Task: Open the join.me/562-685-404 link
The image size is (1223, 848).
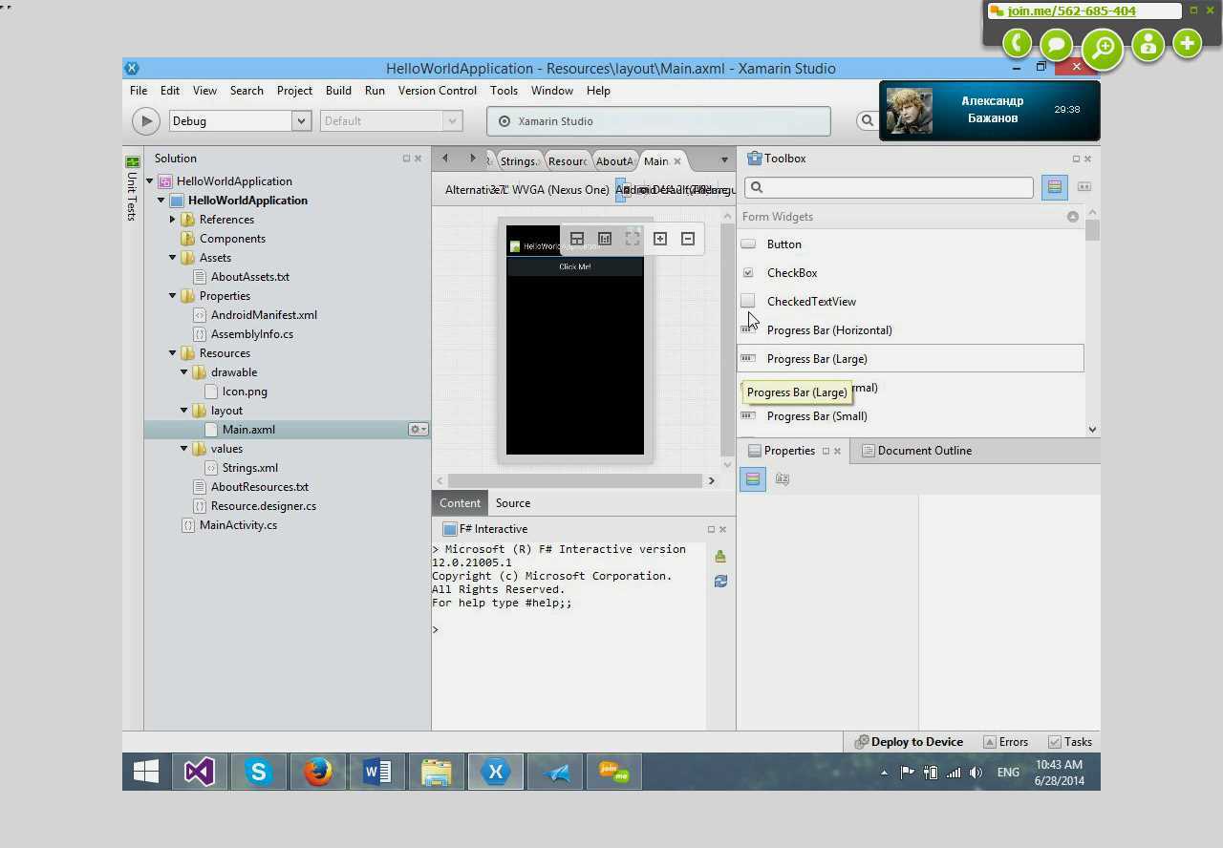Action: (x=1071, y=11)
